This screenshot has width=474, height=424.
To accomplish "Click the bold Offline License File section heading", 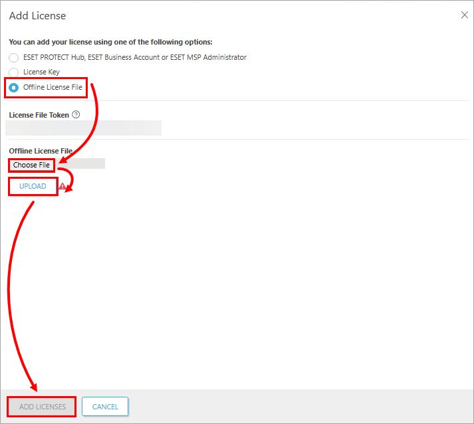I will pyautogui.click(x=41, y=151).
